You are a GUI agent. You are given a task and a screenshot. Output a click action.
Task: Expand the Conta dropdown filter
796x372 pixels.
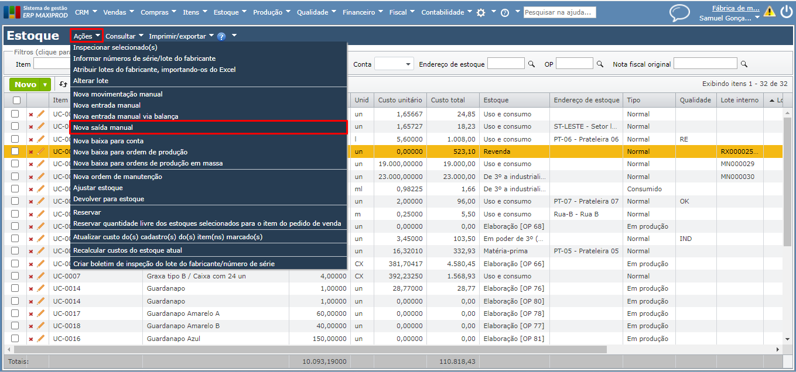(406, 64)
